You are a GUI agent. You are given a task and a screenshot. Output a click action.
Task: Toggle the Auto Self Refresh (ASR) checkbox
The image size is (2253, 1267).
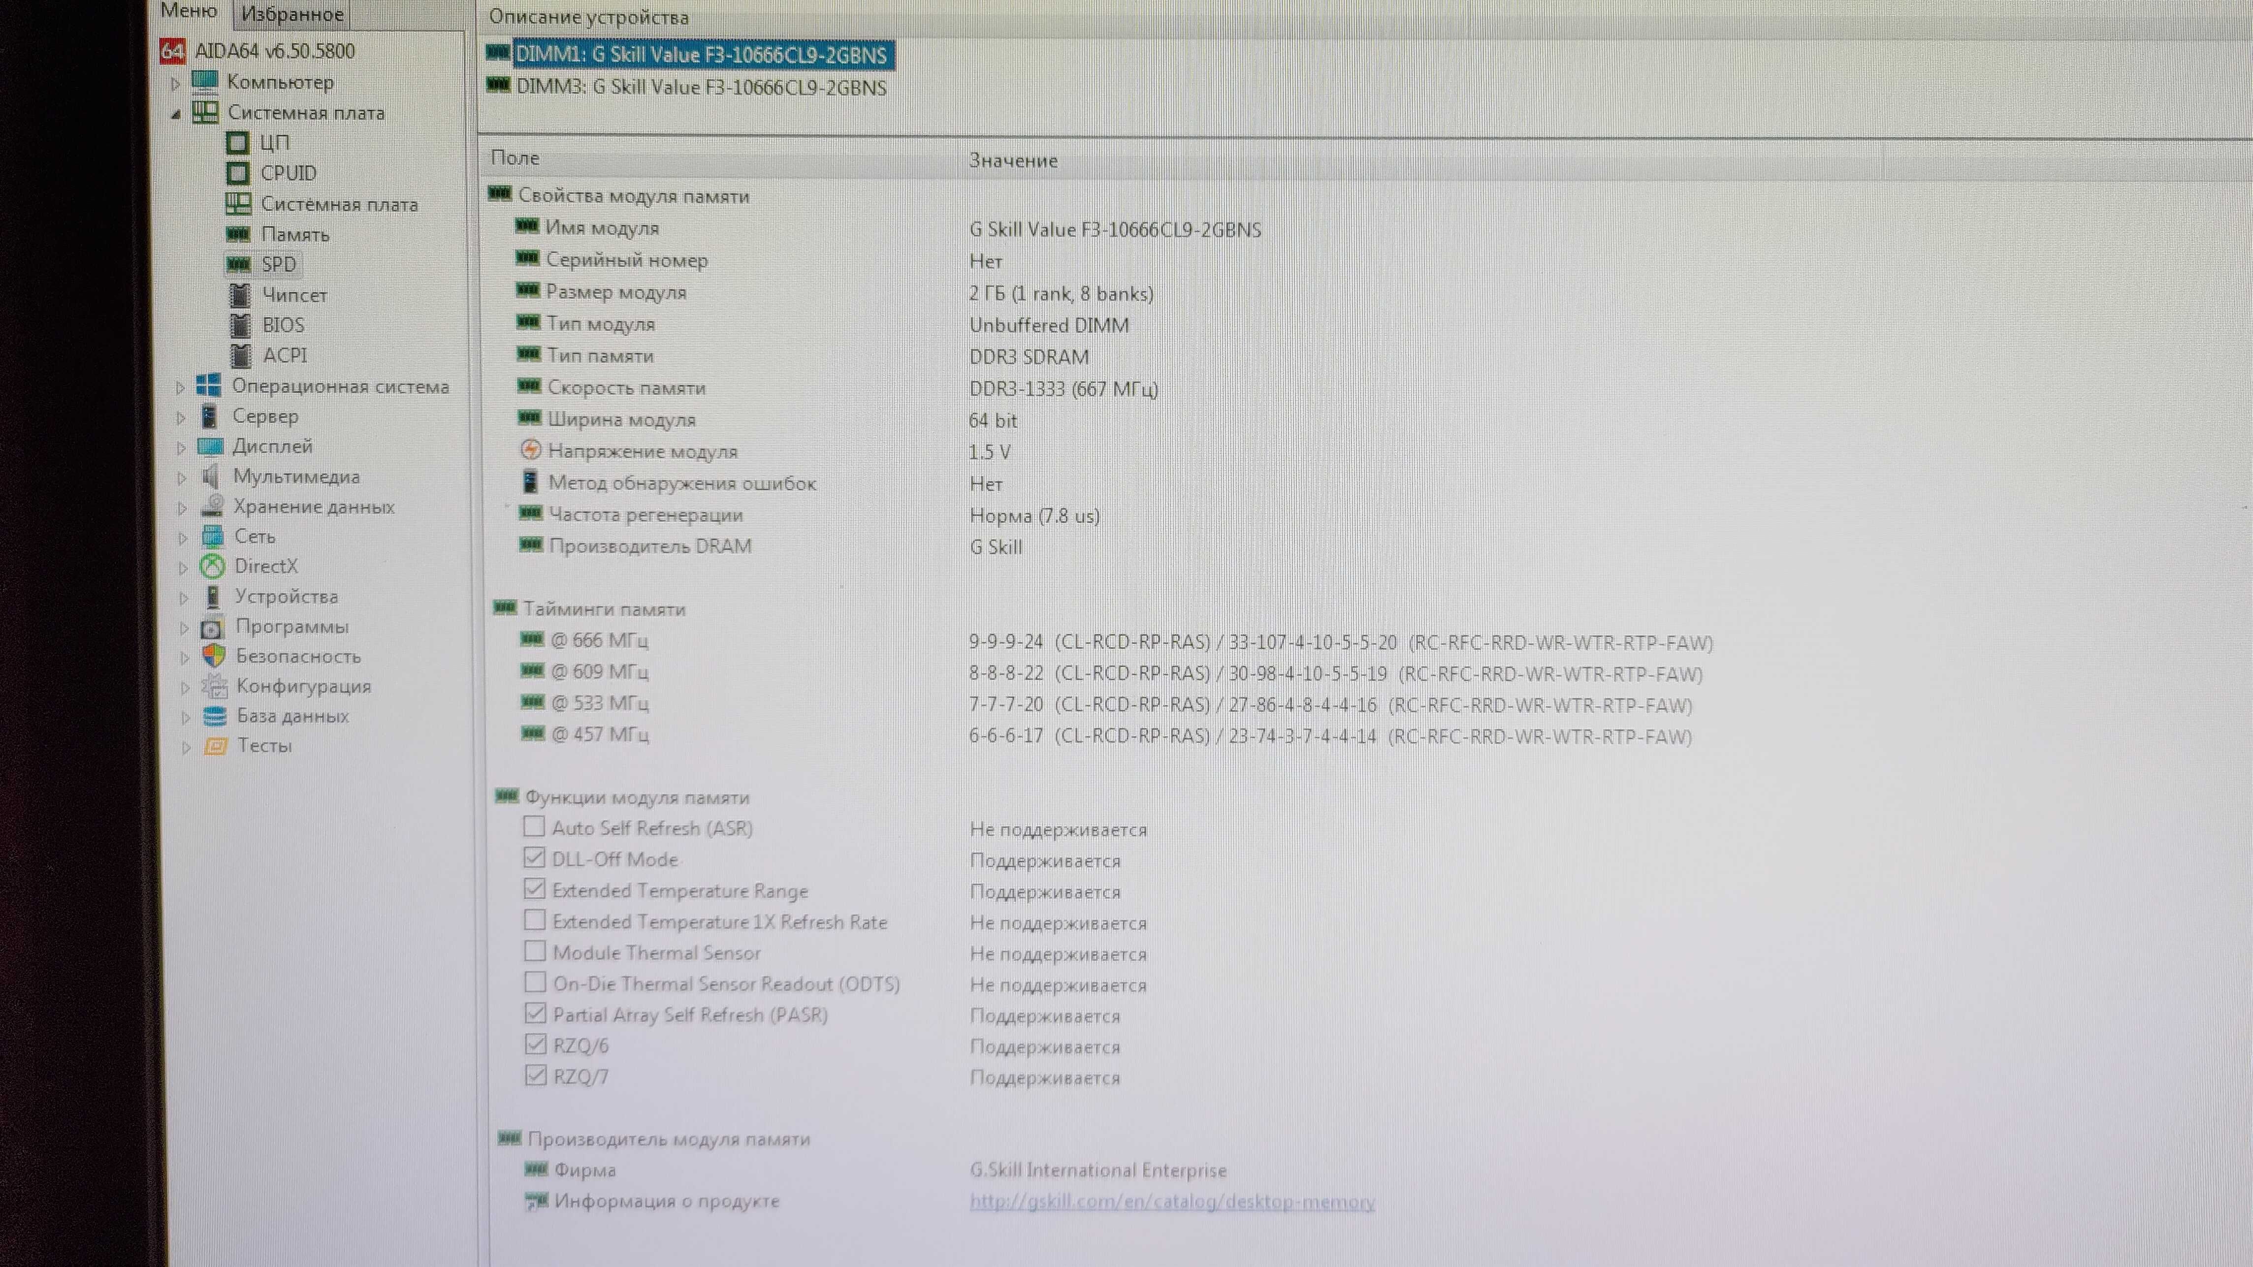534,826
